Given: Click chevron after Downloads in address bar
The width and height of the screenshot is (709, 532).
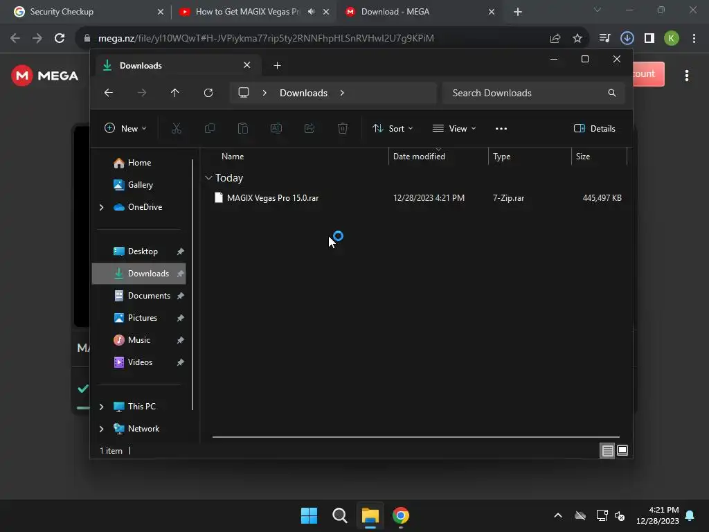Looking at the screenshot, I should [342, 93].
